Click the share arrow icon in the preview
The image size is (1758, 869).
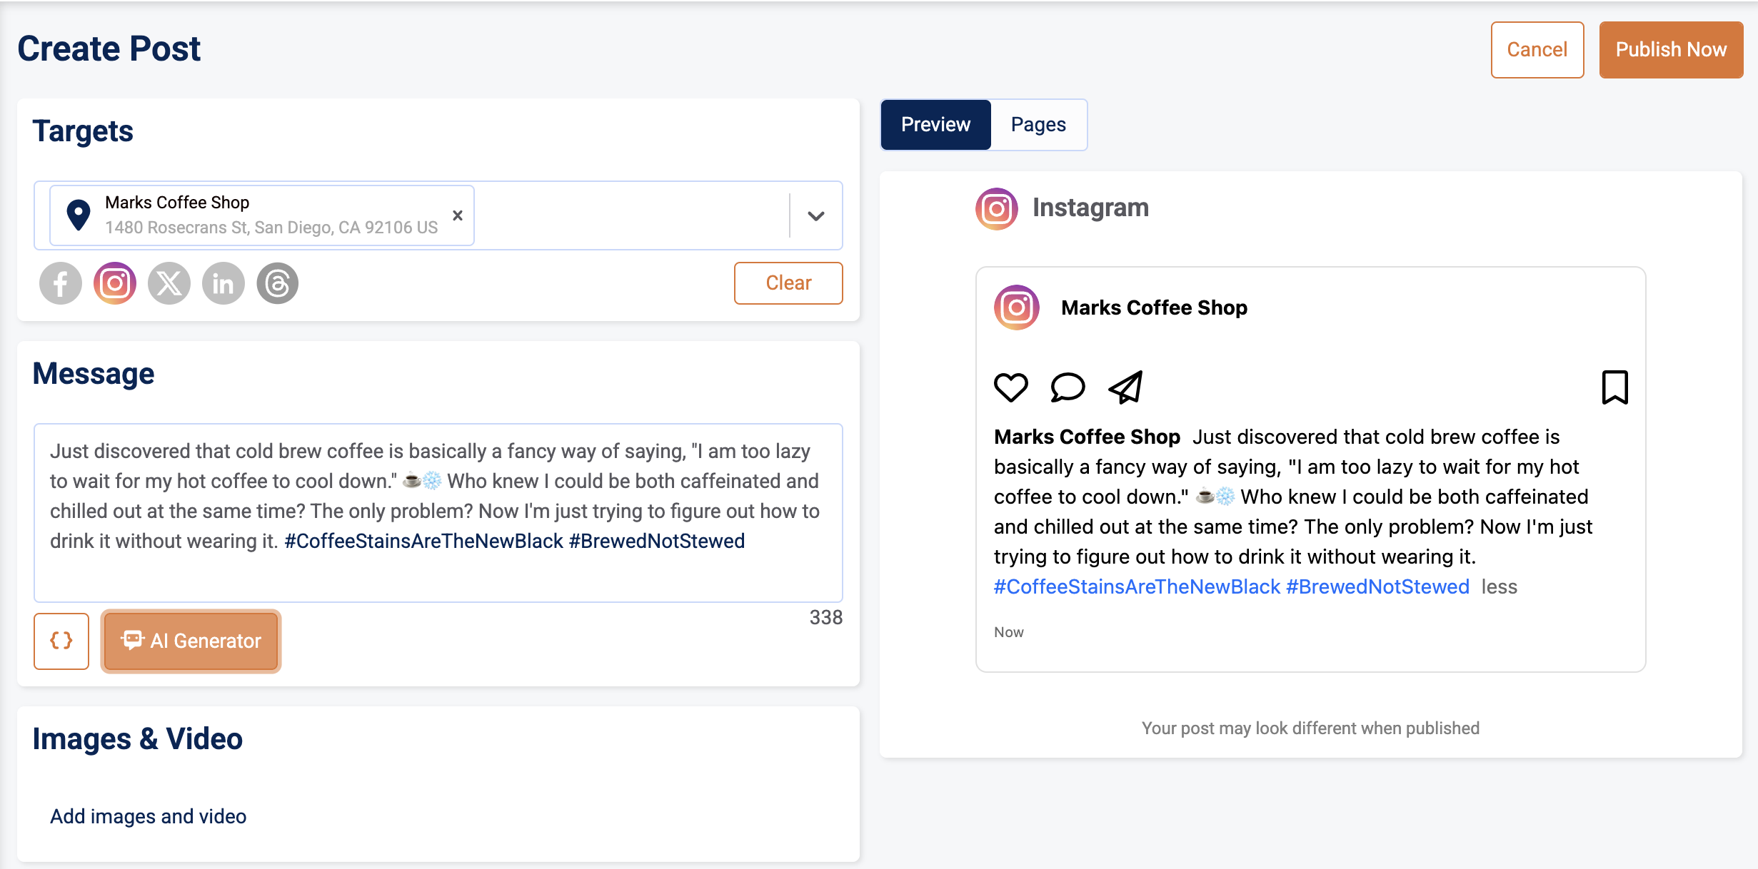(1125, 387)
